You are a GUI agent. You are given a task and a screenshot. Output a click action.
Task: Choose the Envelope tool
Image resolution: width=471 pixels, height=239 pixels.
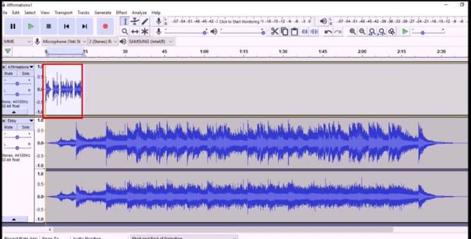(x=135, y=21)
